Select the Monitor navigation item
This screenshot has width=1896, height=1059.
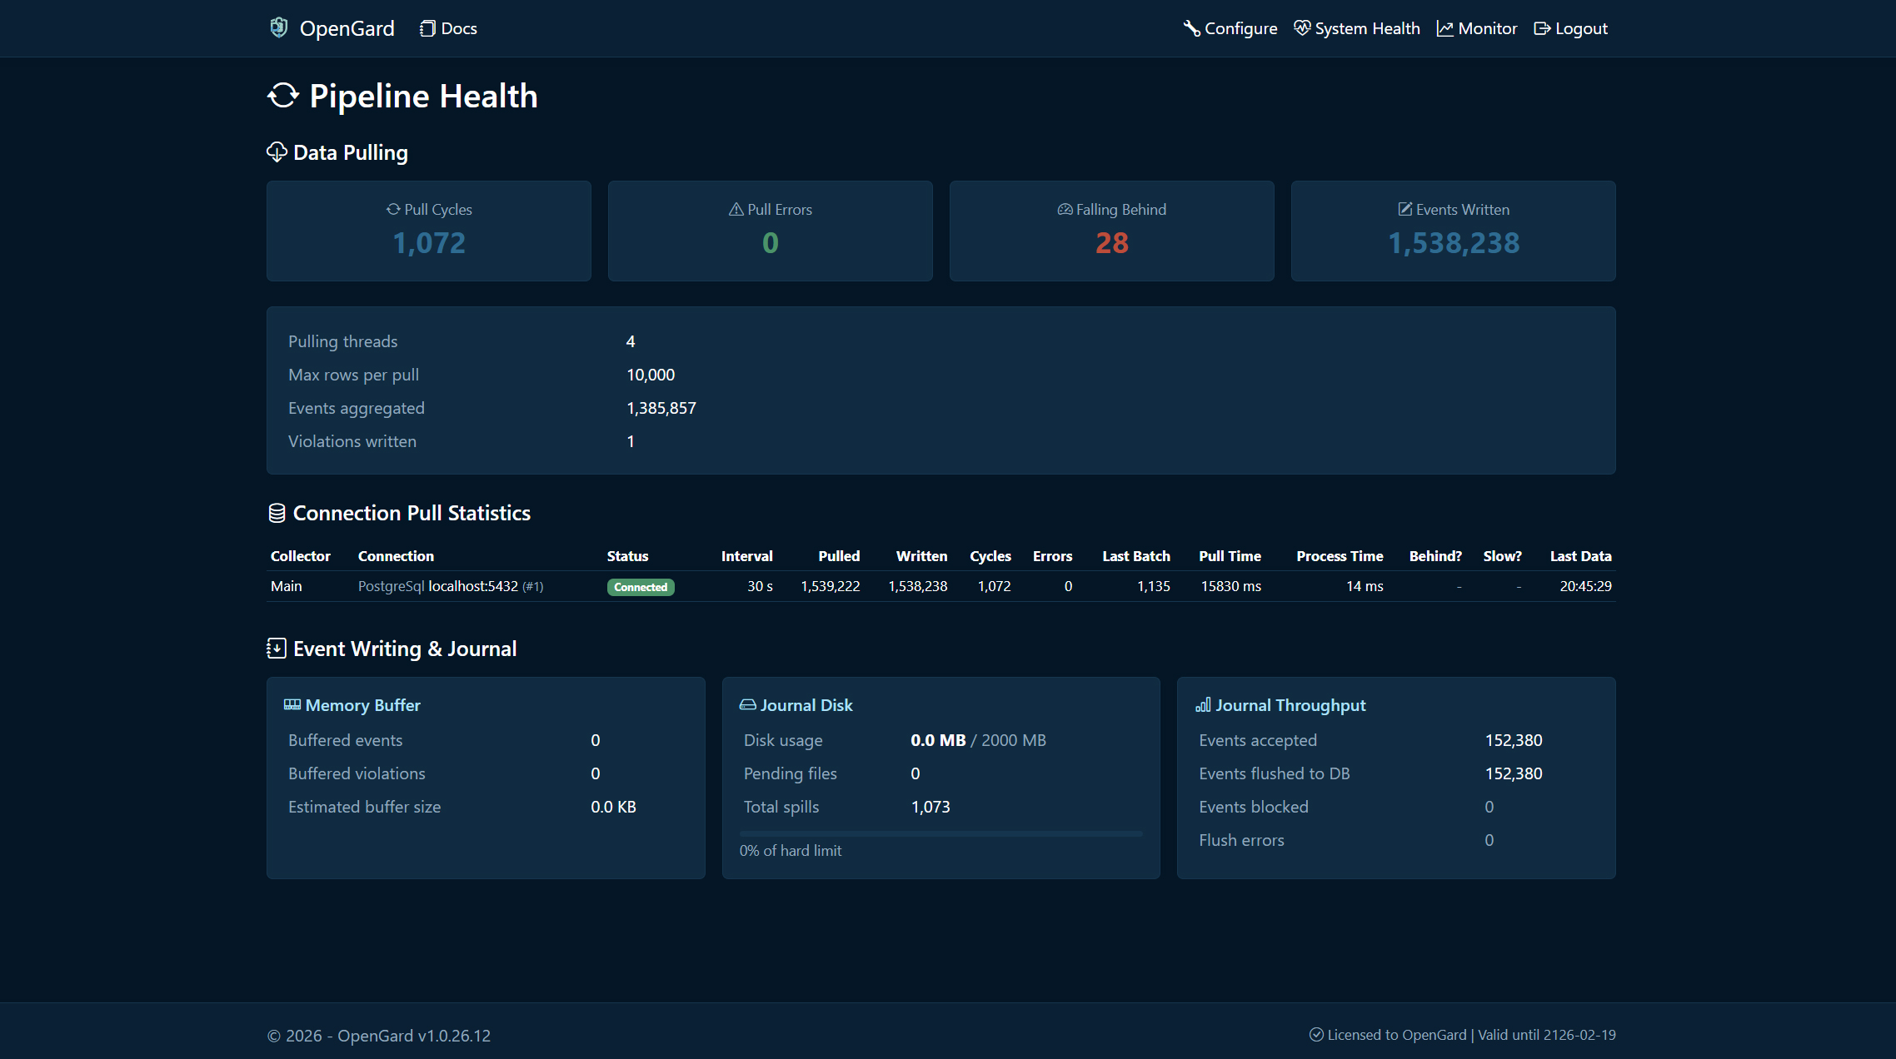click(1477, 27)
